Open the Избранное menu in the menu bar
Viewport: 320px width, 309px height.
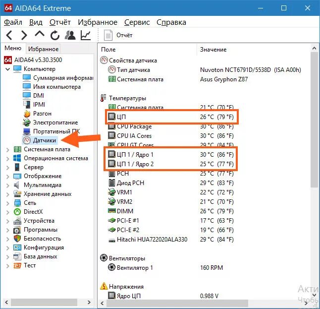[x=98, y=22]
